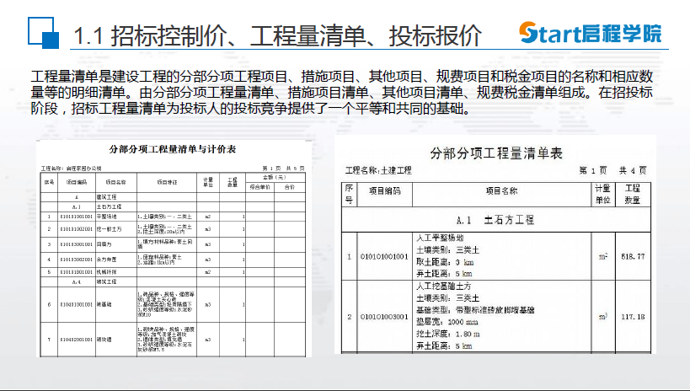The width and height of the screenshot is (690, 391).
Task: Click the Start启程学院 logo
Action: pyautogui.click(x=589, y=34)
